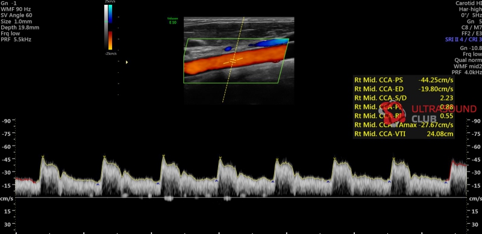
Task: Click the yellow focal position arrow
Action: click(x=127, y=63)
